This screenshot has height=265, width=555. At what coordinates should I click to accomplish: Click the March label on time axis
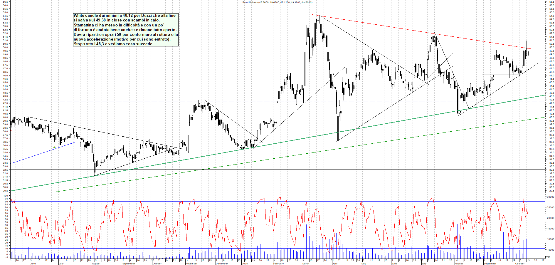(x=306, y=264)
